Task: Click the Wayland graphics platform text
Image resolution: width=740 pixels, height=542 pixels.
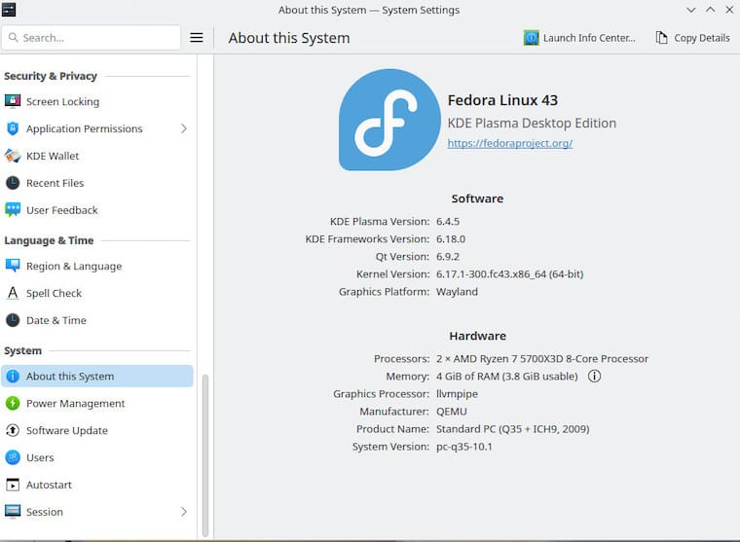Action: click(457, 292)
